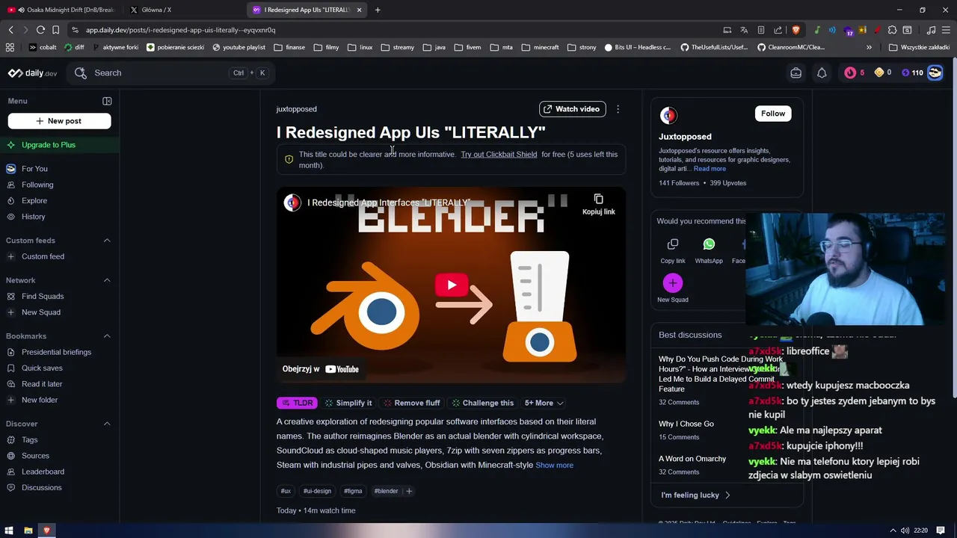
Task: Click the #blender tag
Action: click(x=386, y=491)
